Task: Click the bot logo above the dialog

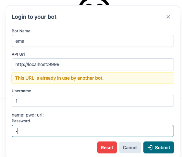Action: tap(94, 3)
